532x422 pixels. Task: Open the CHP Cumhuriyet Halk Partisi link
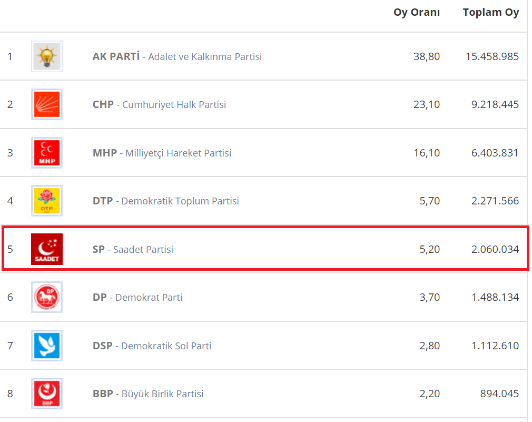tap(159, 104)
